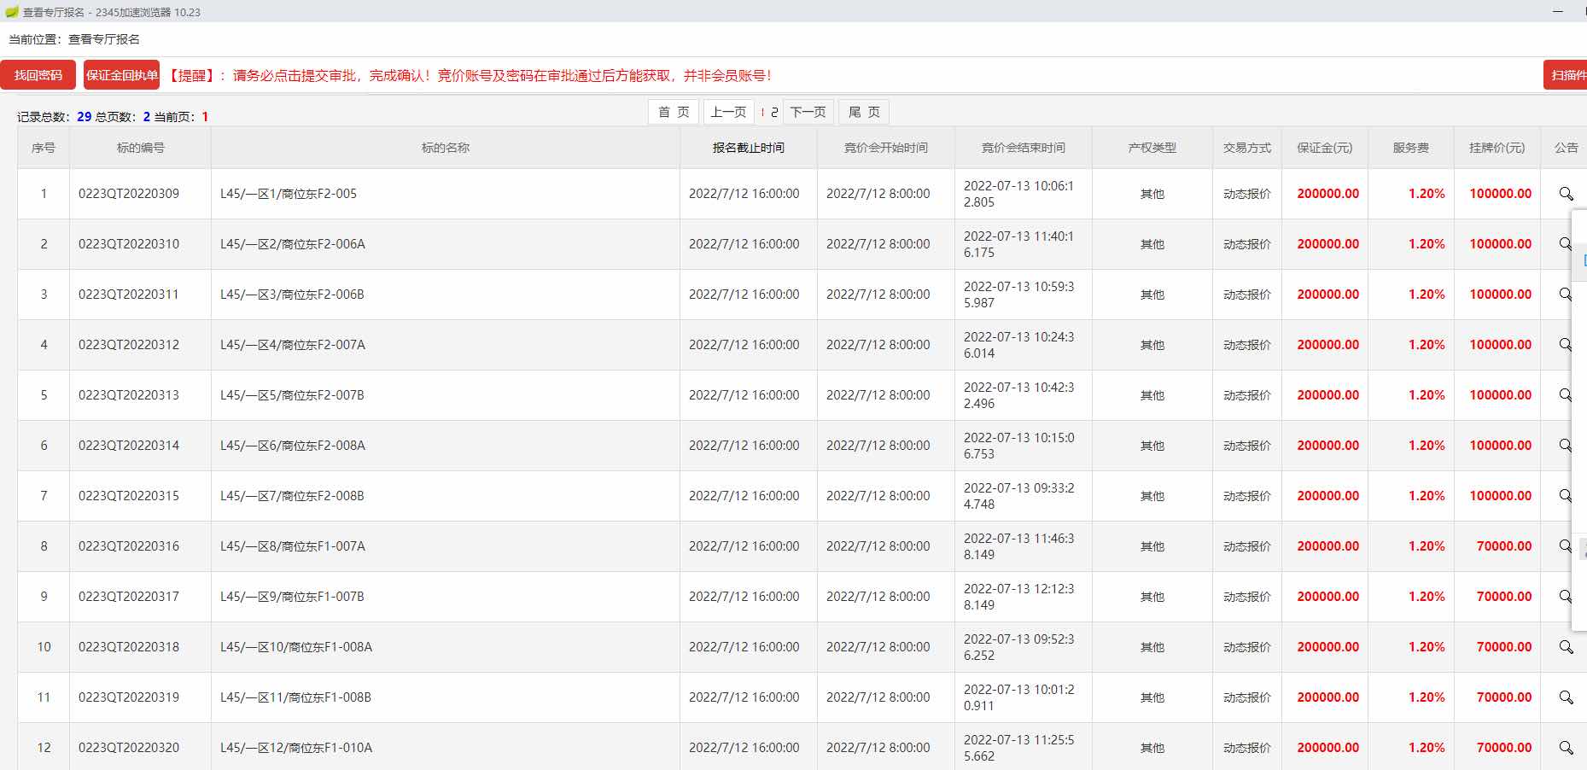The width and height of the screenshot is (1587, 770).
Task: Click 上一页 previous page button
Action: tap(728, 112)
